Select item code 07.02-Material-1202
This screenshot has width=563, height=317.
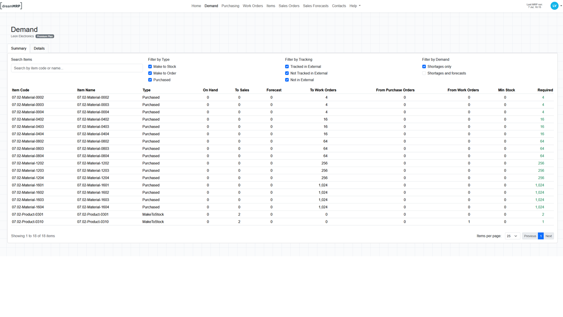pyautogui.click(x=28, y=163)
